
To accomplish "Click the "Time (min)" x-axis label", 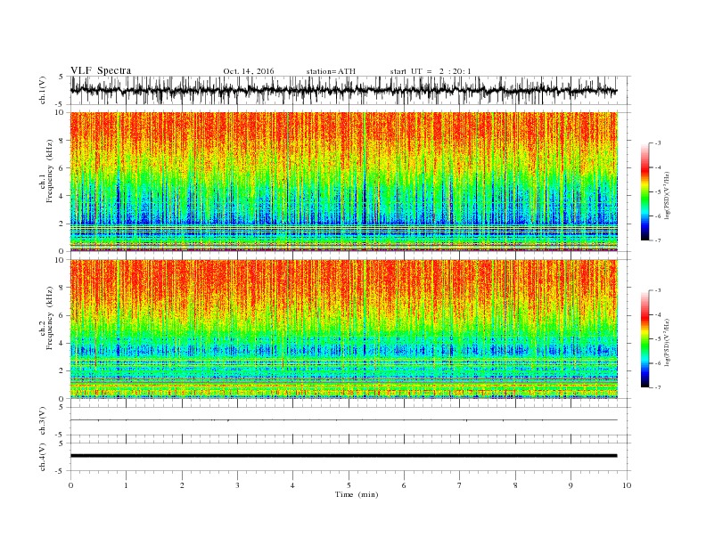I will (357, 494).
